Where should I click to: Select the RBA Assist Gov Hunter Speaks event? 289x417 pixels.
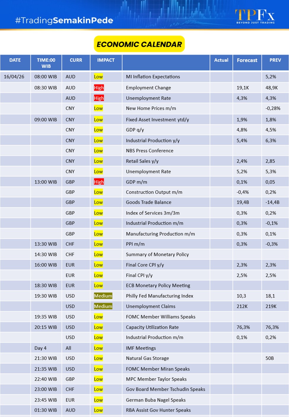pos(158,410)
